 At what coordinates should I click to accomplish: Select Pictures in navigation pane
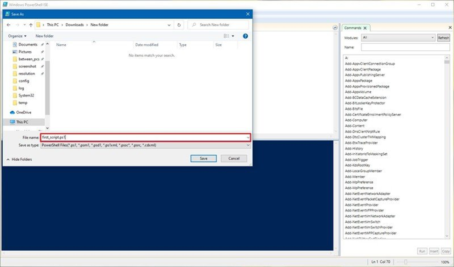point(25,52)
